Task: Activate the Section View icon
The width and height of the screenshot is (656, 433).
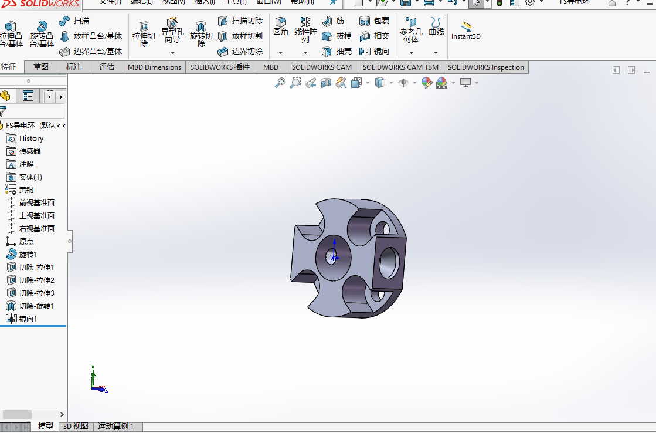Action: 325,83
